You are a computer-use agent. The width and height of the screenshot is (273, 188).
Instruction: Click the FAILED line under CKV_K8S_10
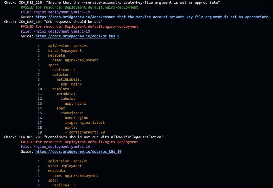point(79,26)
